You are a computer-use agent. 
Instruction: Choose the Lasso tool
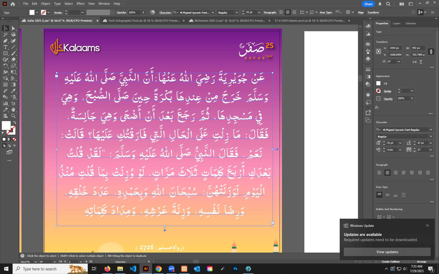[x=14, y=34]
